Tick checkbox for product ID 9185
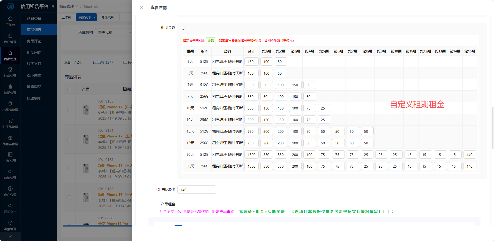494x241 pixels. 69,110
